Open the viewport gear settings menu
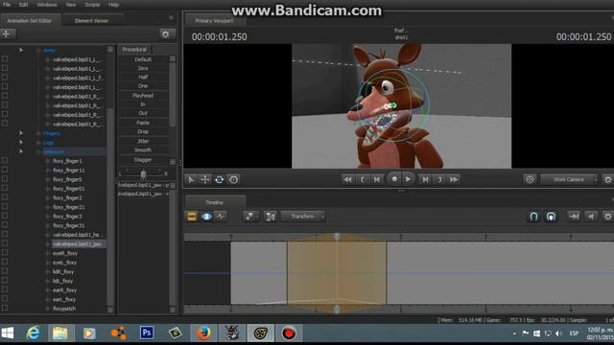The width and height of the screenshot is (614, 345). (x=607, y=179)
